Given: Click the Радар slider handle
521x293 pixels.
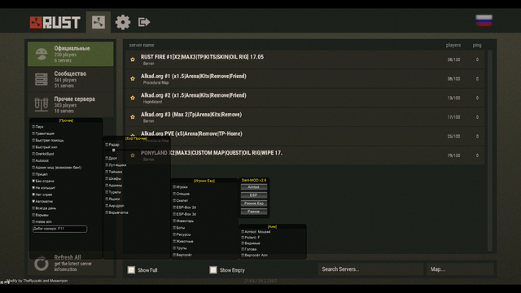Looking at the screenshot, I should tap(114, 150).
